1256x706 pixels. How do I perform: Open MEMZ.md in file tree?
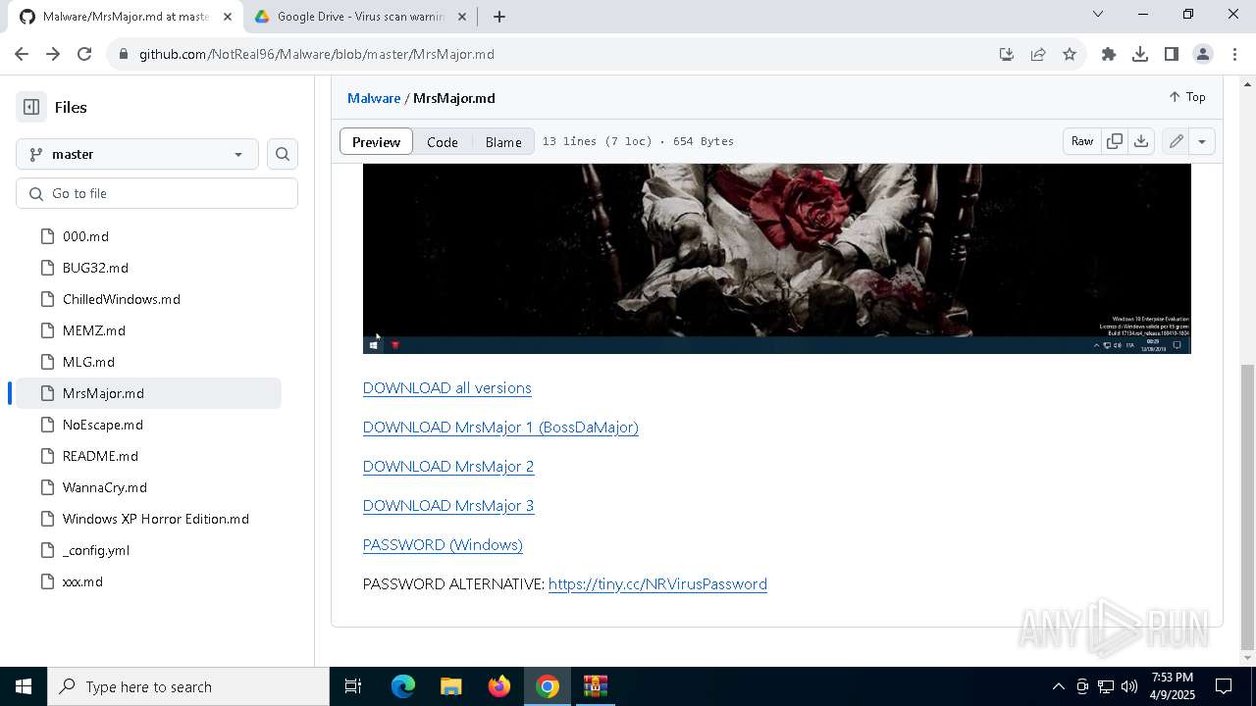coord(93,330)
